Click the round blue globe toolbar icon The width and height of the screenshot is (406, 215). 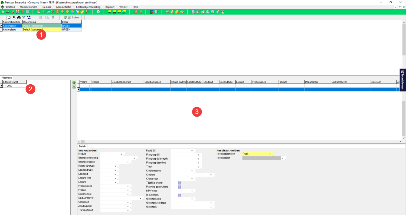98,12
